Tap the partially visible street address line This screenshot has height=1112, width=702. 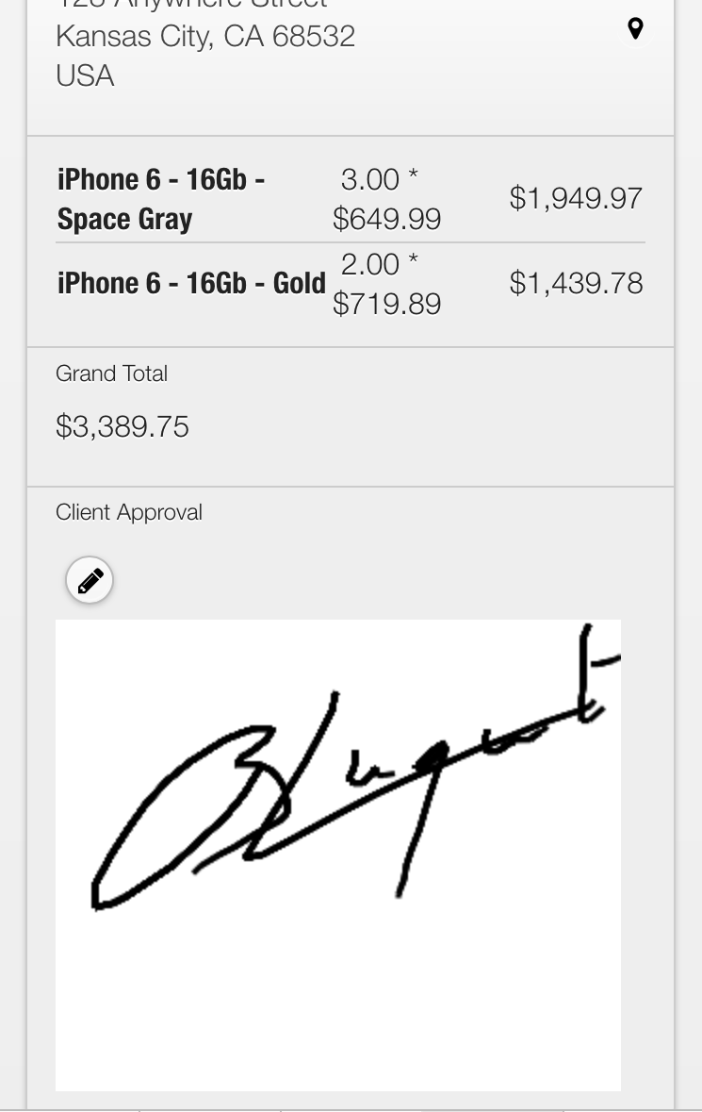(x=191, y=5)
